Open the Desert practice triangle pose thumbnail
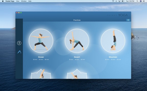 (77, 41)
